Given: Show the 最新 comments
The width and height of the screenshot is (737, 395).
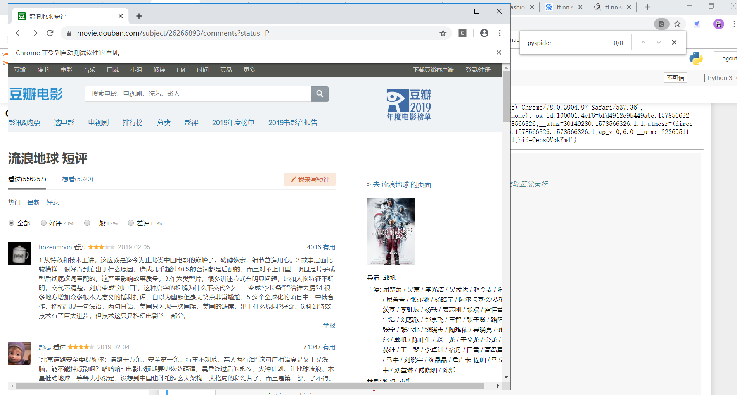Looking at the screenshot, I should pos(33,203).
